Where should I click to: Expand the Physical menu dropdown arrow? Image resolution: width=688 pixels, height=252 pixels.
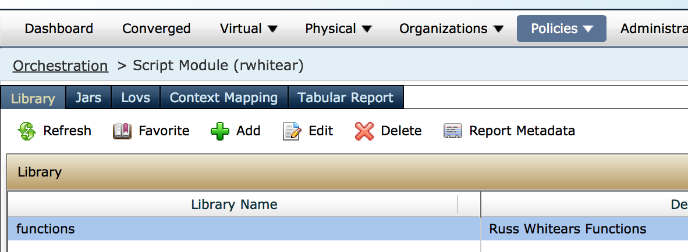click(366, 29)
